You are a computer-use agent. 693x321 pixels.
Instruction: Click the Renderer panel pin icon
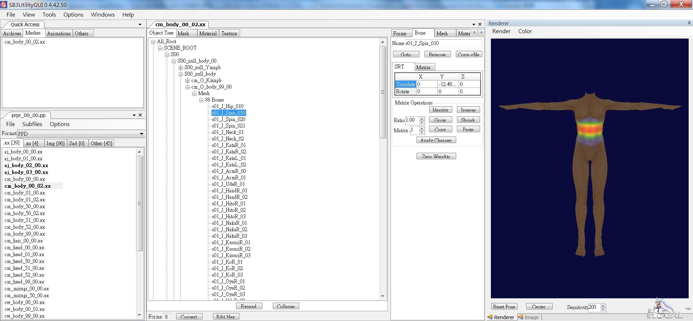pyautogui.click(x=689, y=23)
